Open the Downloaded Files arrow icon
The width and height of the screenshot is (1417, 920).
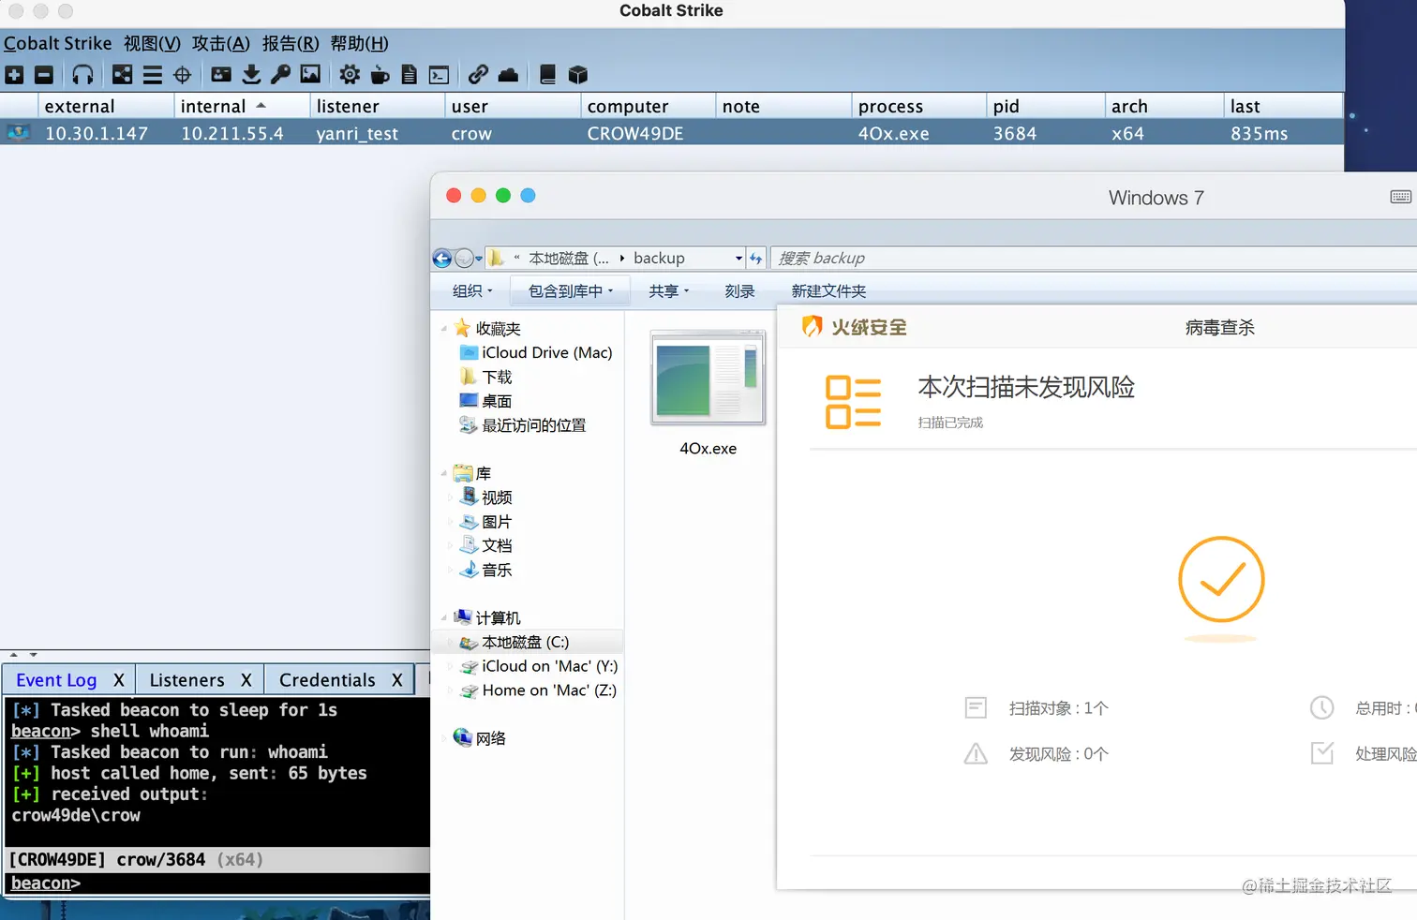251,75
